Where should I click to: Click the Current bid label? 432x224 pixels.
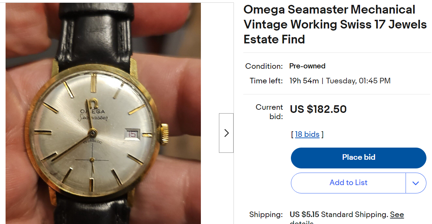pos(269,112)
